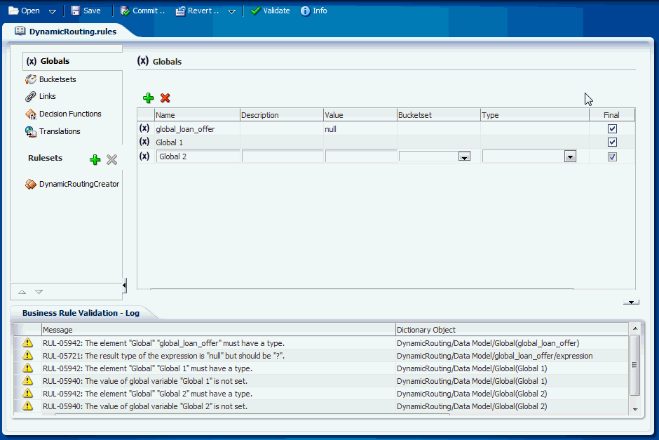Screen dimensions: 659x440
Task: Move ruleset up with up arrow
Action: 22,292
